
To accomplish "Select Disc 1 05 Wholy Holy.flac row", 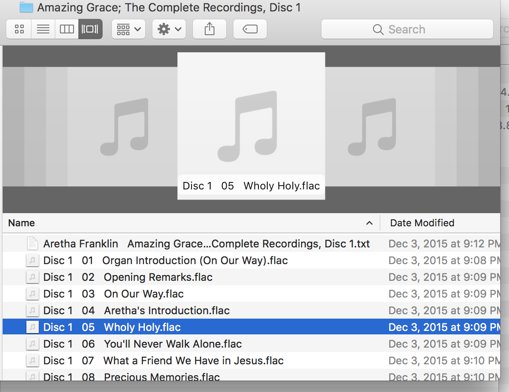I will coord(251,327).
